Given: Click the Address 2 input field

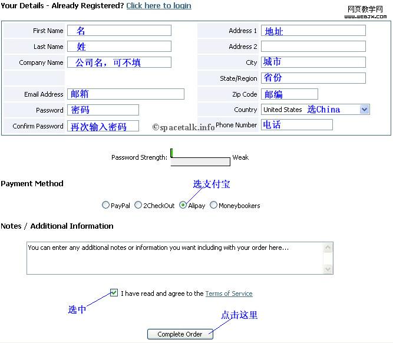Looking at the screenshot, I should (313, 47).
